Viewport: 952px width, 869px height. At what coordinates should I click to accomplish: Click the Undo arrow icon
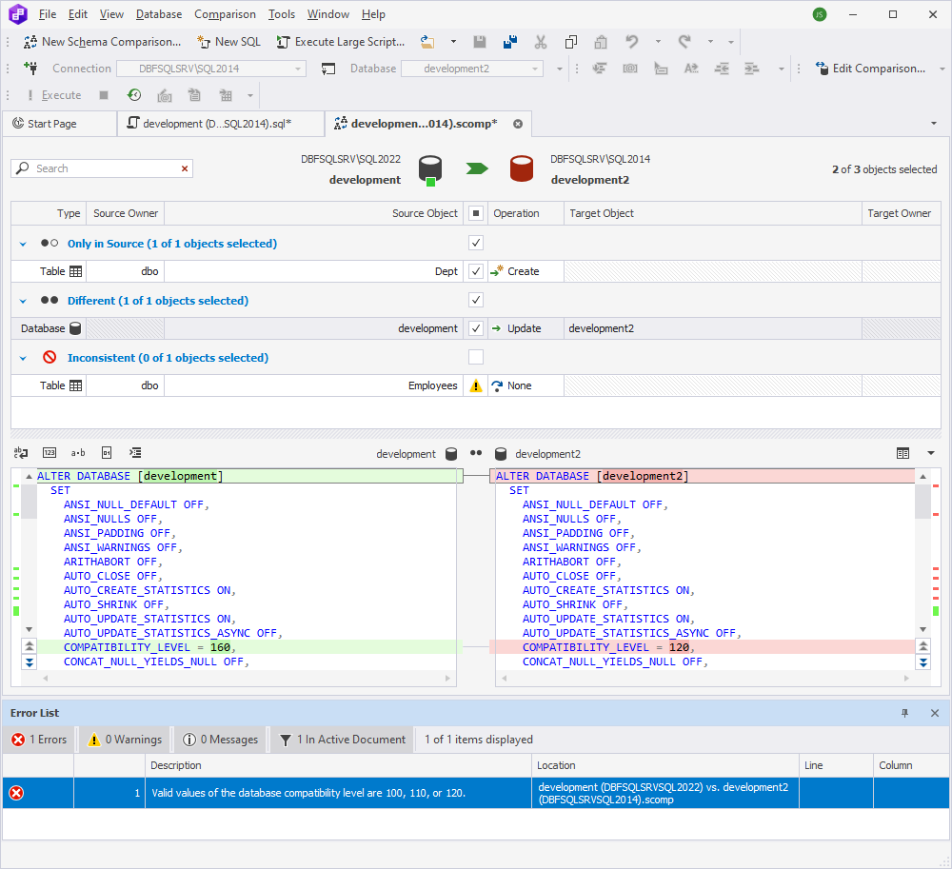click(632, 42)
